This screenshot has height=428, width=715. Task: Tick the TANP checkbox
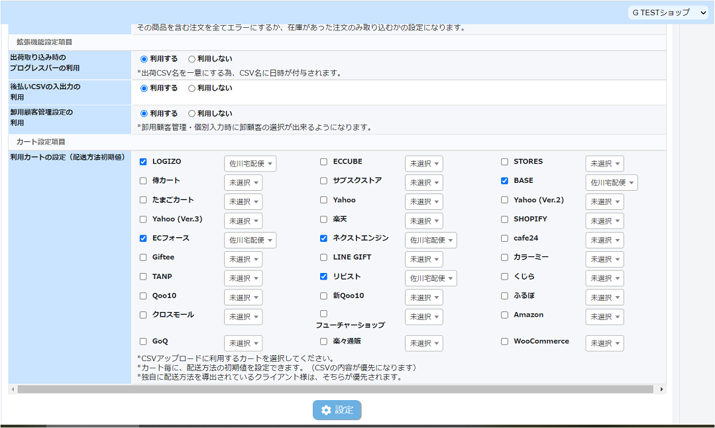(x=143, y=277)
